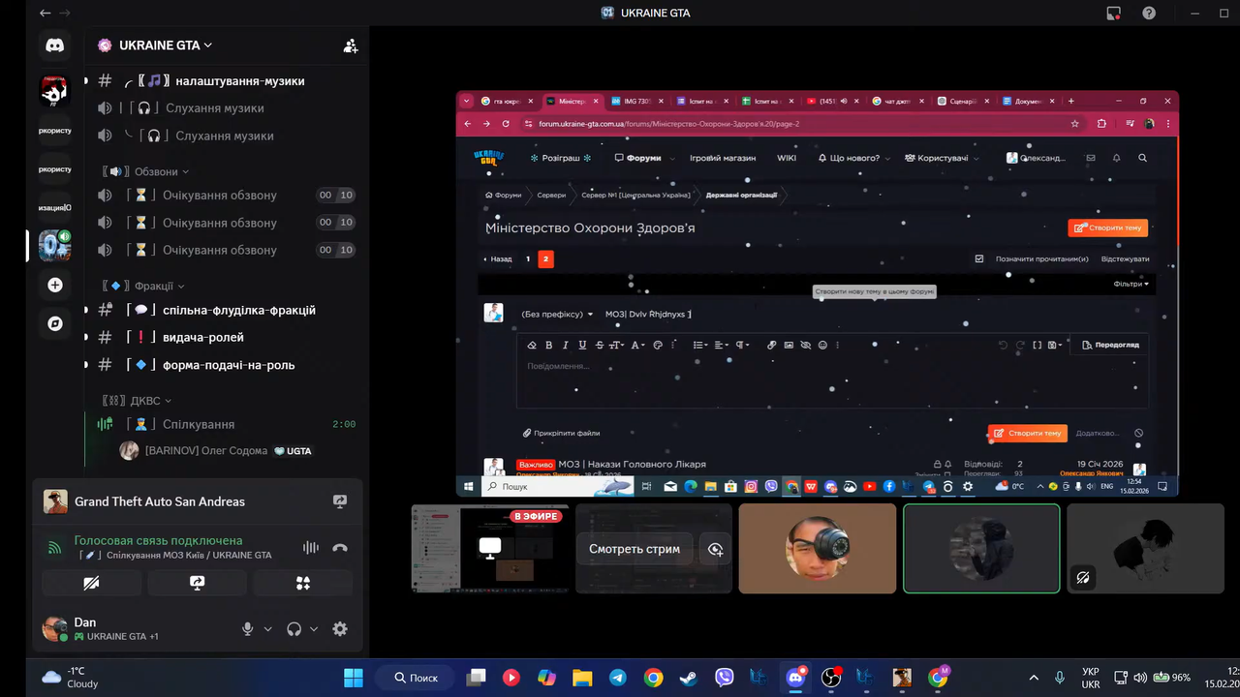This screenshot has height=697, width=1240.
Task: Click the Голосовая связь подключена status text
Action: (159, 540)
